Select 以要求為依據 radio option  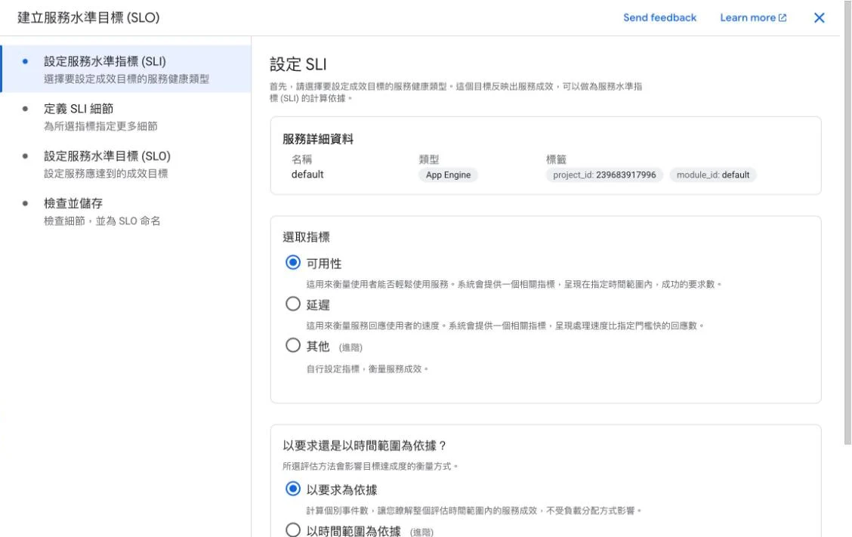293,489
